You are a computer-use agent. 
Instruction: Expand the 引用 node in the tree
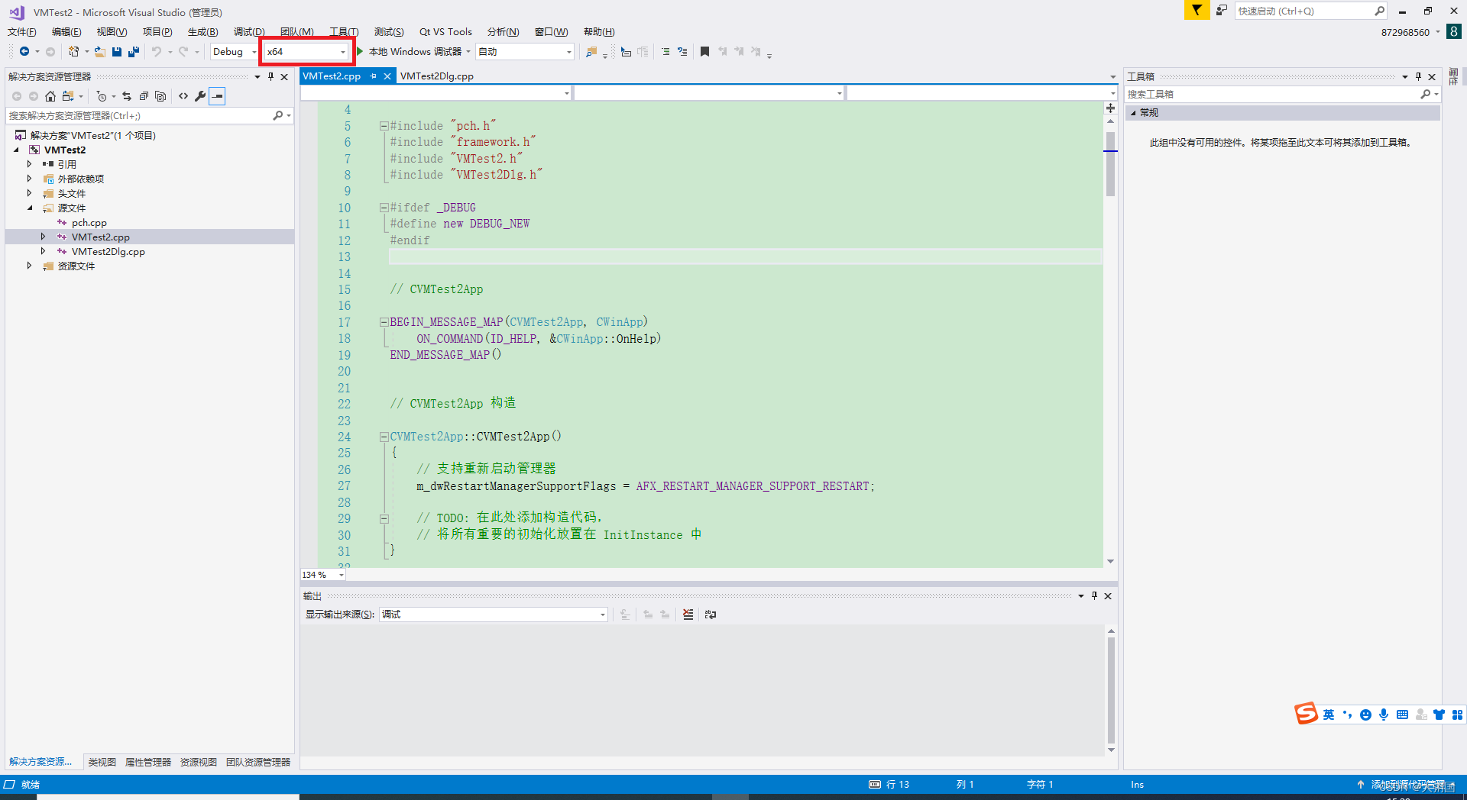click(30, 164)
